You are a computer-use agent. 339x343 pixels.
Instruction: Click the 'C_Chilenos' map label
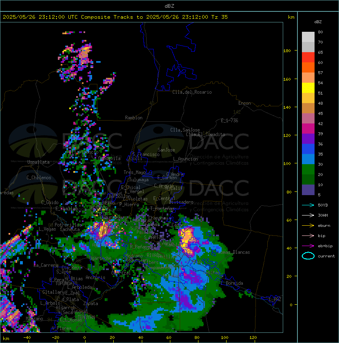[x=39, y=178]
